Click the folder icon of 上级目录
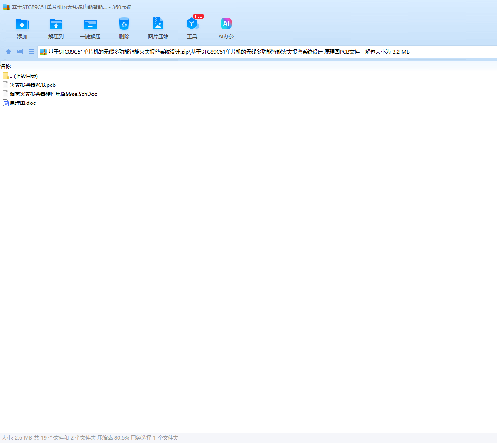497x443 pixels. [x=6, y=76]
